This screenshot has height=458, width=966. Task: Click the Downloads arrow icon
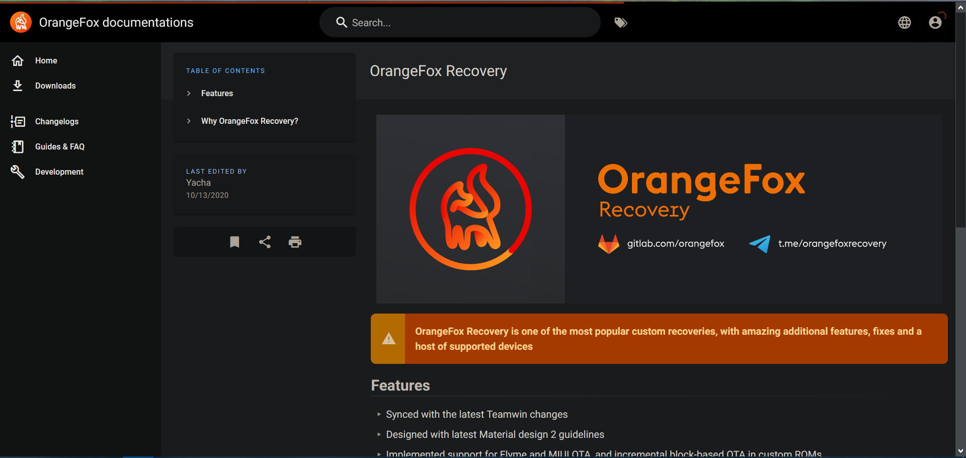coord(18,86)
